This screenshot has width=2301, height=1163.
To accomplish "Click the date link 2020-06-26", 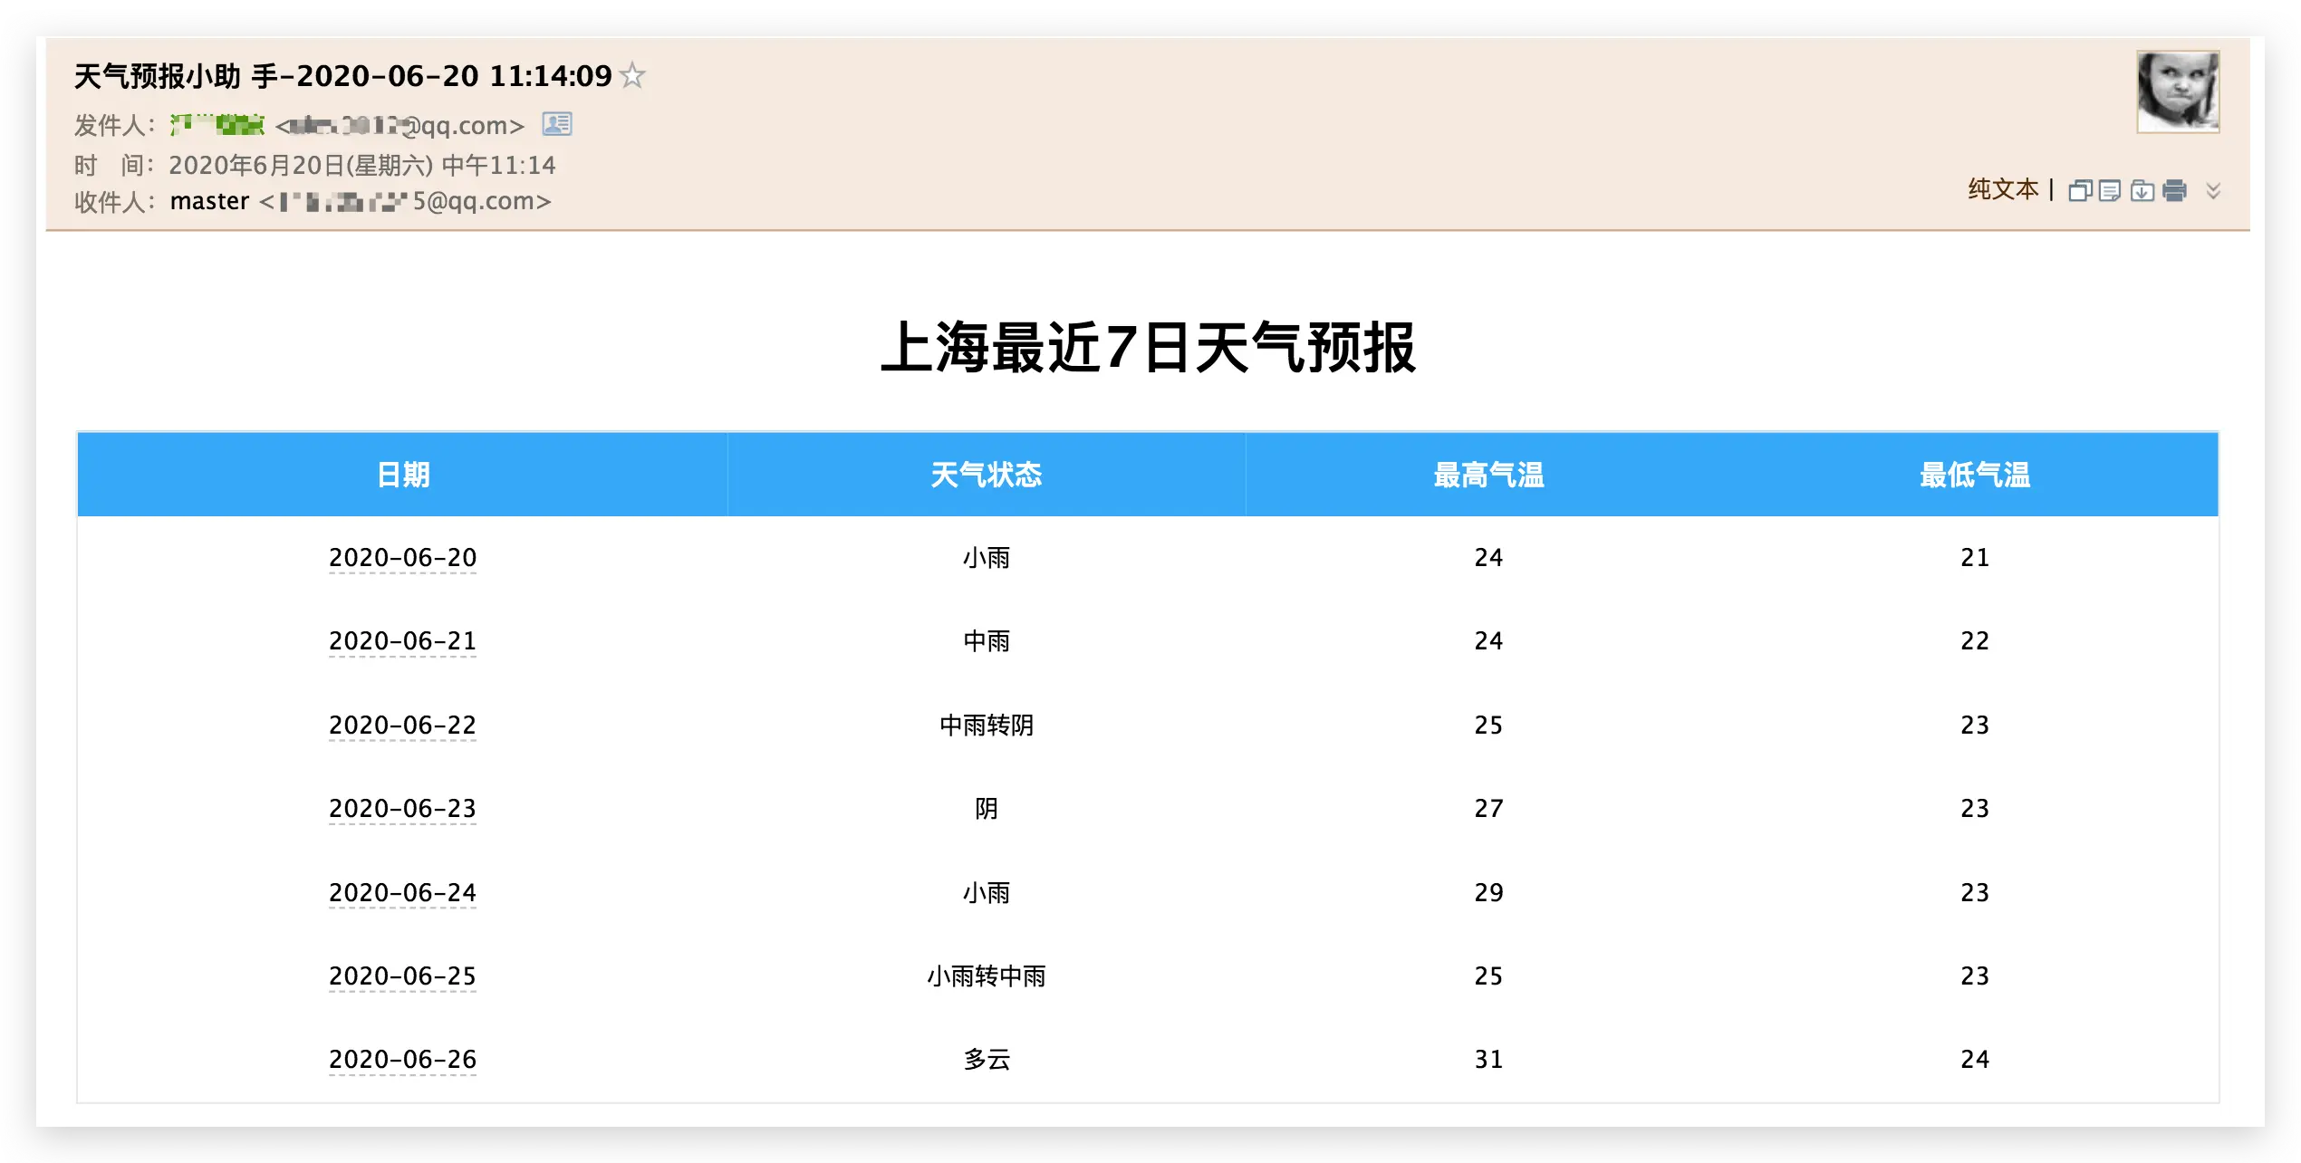I will click(402, 1060).
